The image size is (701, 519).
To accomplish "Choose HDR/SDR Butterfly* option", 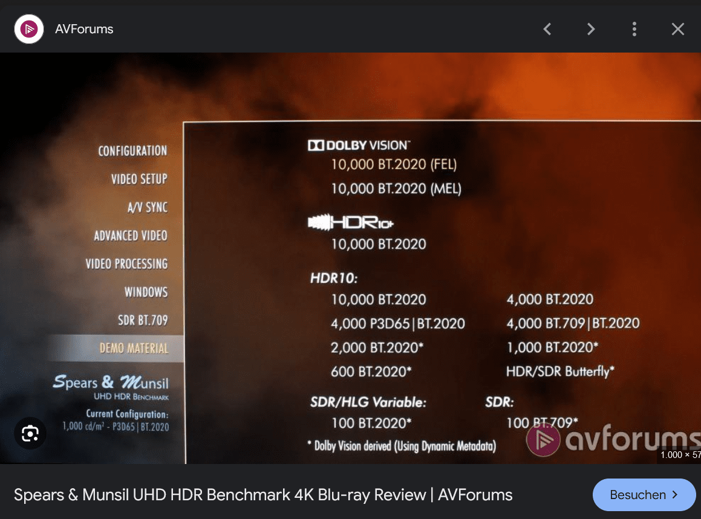I will pyautogui.click(x=560, y=371).
